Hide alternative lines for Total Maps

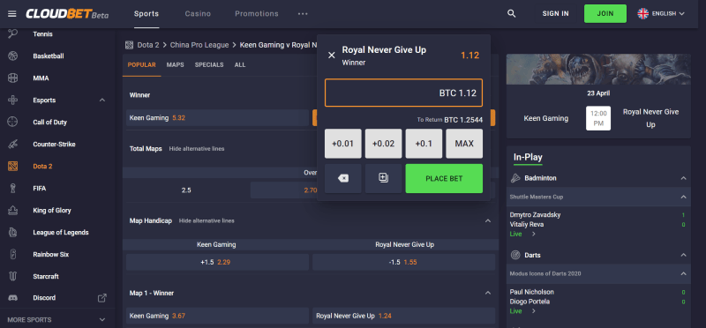point(197,148)
